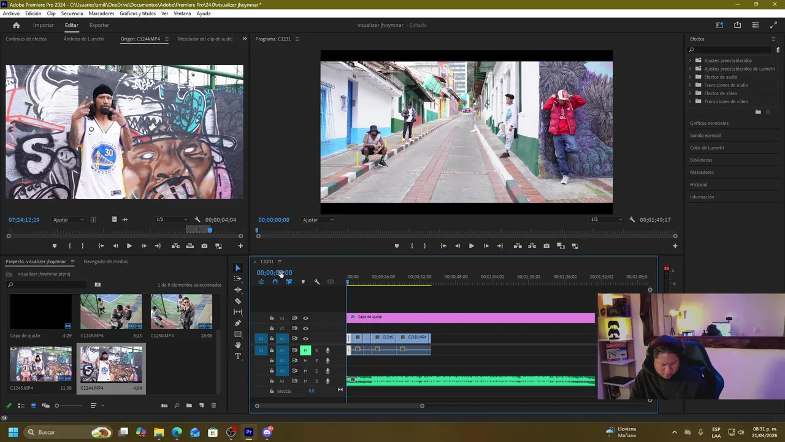Adjust the Project panel thumbnail size slider
Viewport: 785px width, 442px height.
pyautogui.click(x=57, y=406)
